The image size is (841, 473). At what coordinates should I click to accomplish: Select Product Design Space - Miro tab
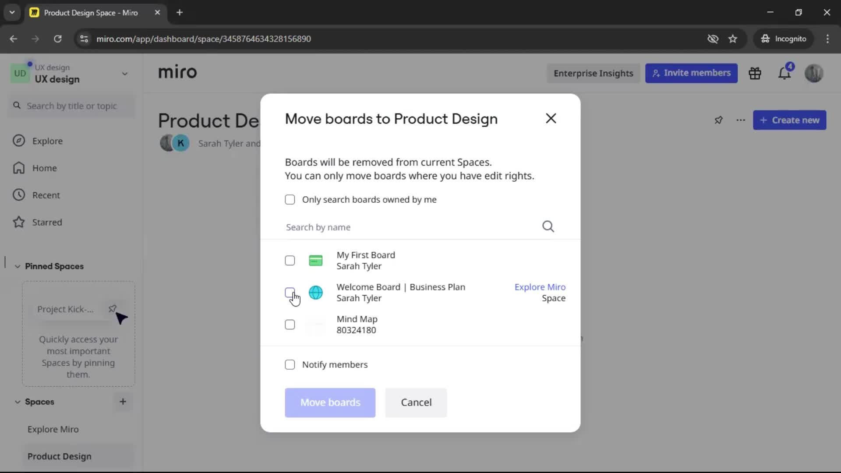click(95, 13)
